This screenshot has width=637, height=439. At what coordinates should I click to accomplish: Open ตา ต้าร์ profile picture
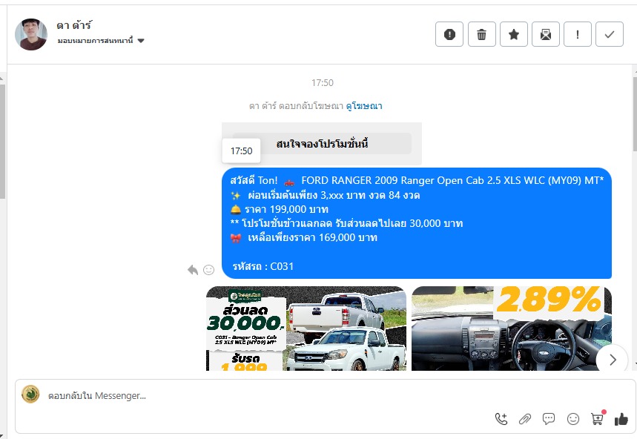31,34
